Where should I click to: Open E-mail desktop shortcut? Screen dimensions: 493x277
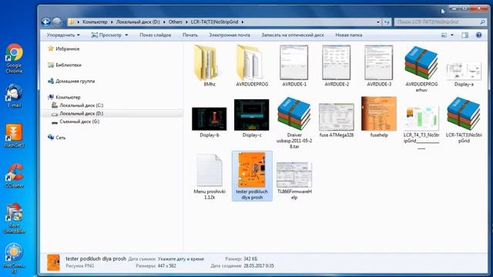click(x=14, y=95)
